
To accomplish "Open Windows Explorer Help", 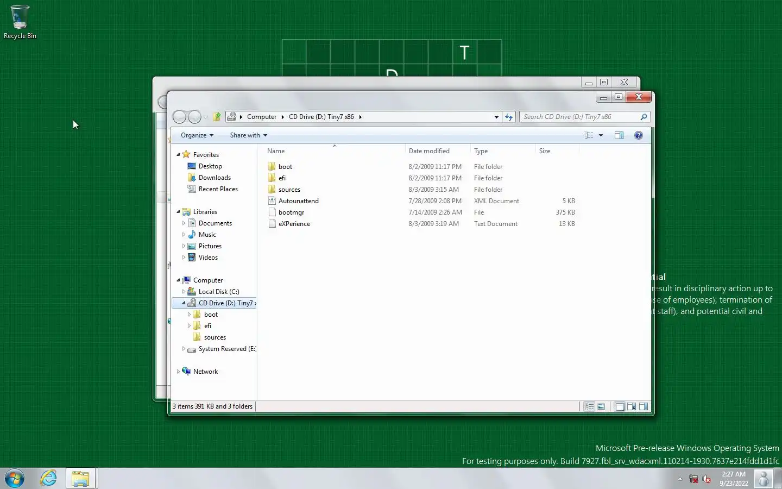I will point(639,135).
